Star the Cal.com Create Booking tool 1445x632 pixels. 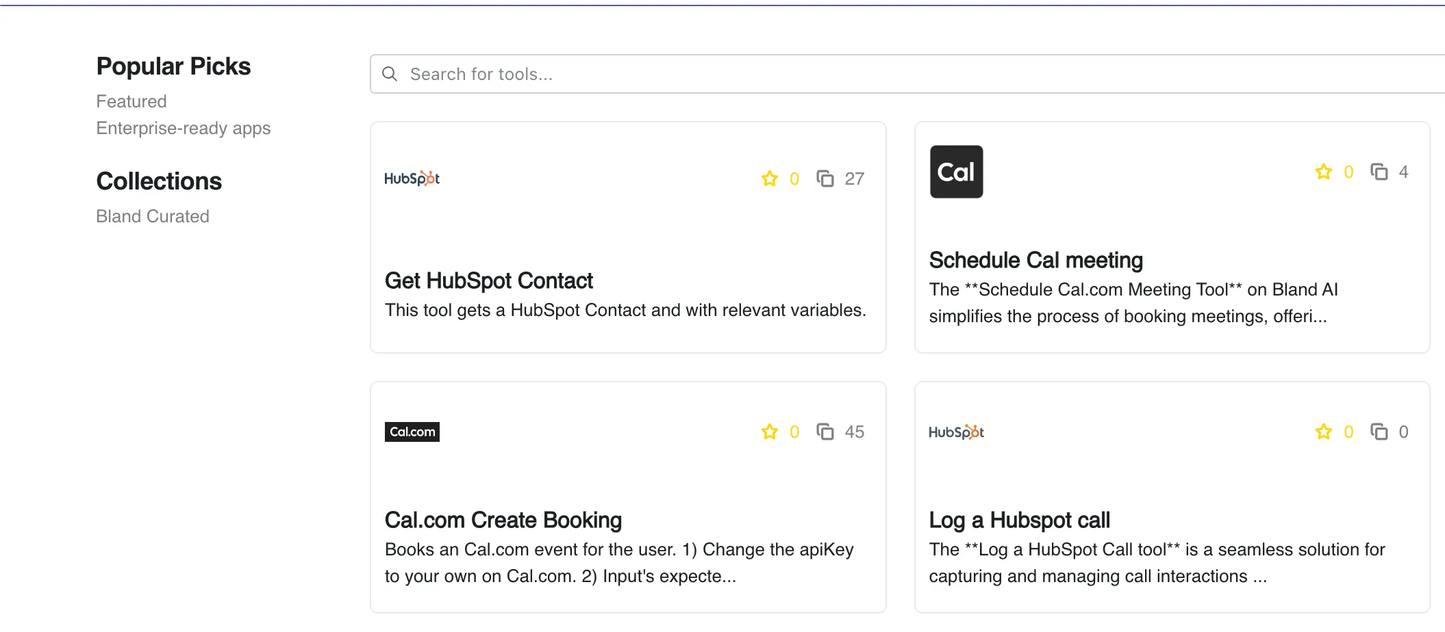pyautogui.click(x=770, y=432)
